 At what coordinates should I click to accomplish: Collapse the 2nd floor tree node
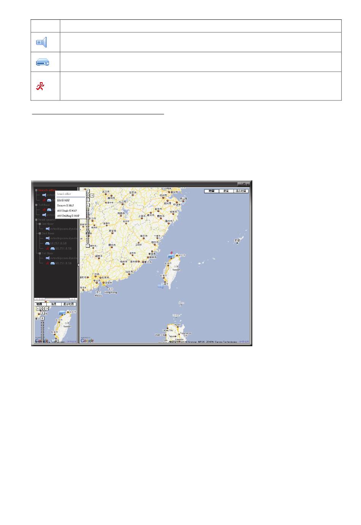pos(40,233)
